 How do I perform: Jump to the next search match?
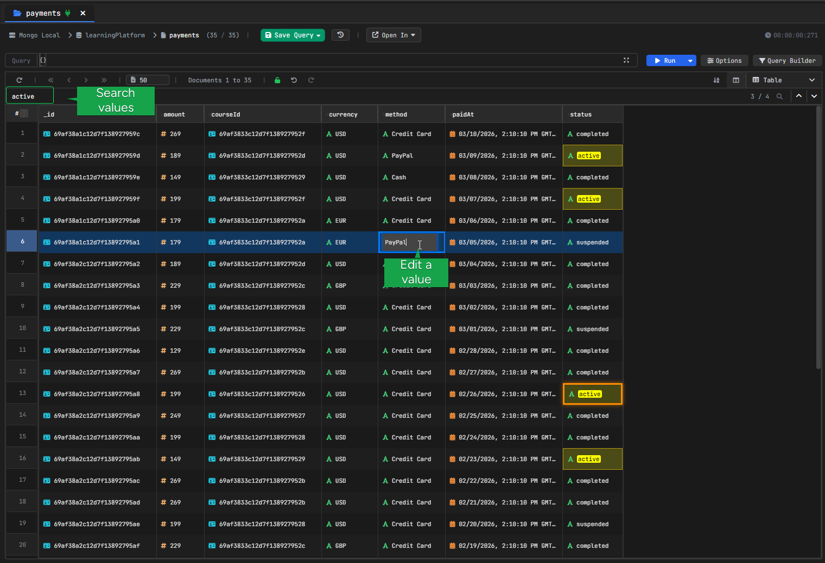coord(814,96)
